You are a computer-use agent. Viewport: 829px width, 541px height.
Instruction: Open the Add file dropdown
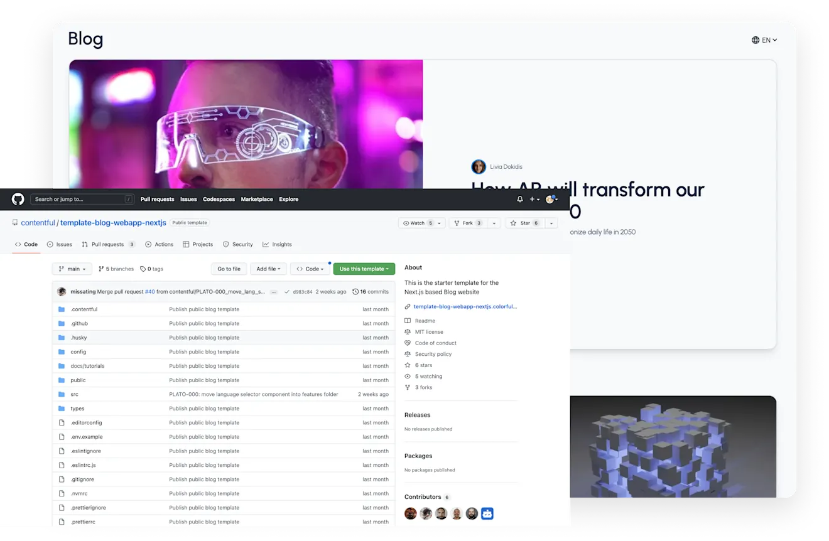click(x=268, y=269)
